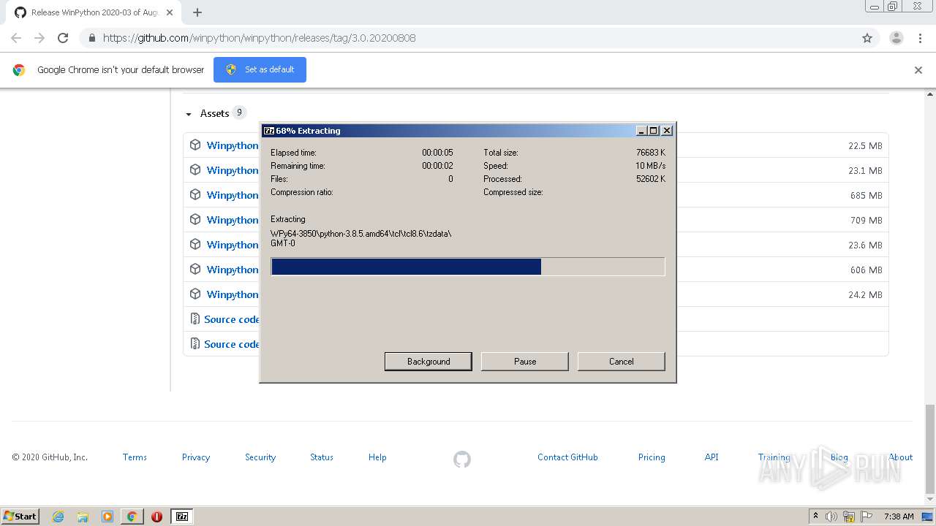Click GitHub octocat logo in footer

(x=462, y=459)
